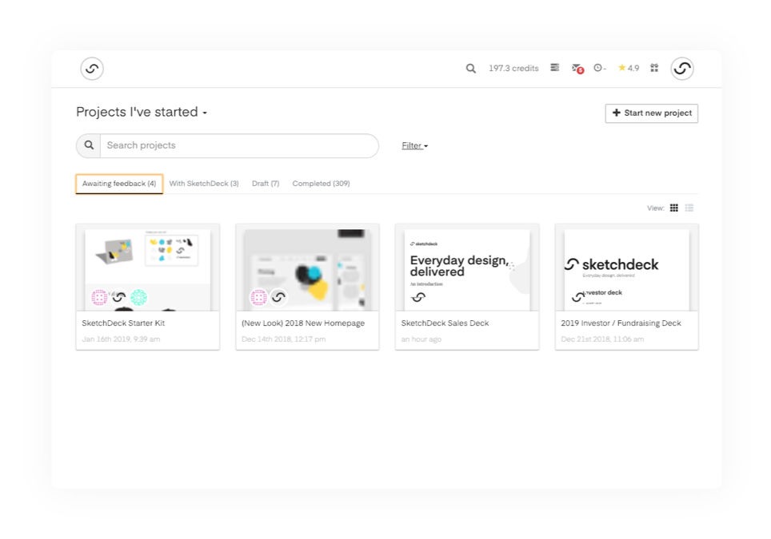
Task: Open the Filter dropdown
Action: click(x=415, y=146)
